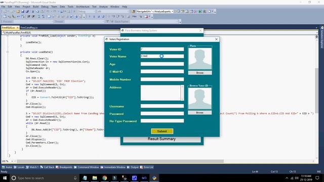
Task: Click the Cut scissors toolbar icon
Action: (32, 12)
